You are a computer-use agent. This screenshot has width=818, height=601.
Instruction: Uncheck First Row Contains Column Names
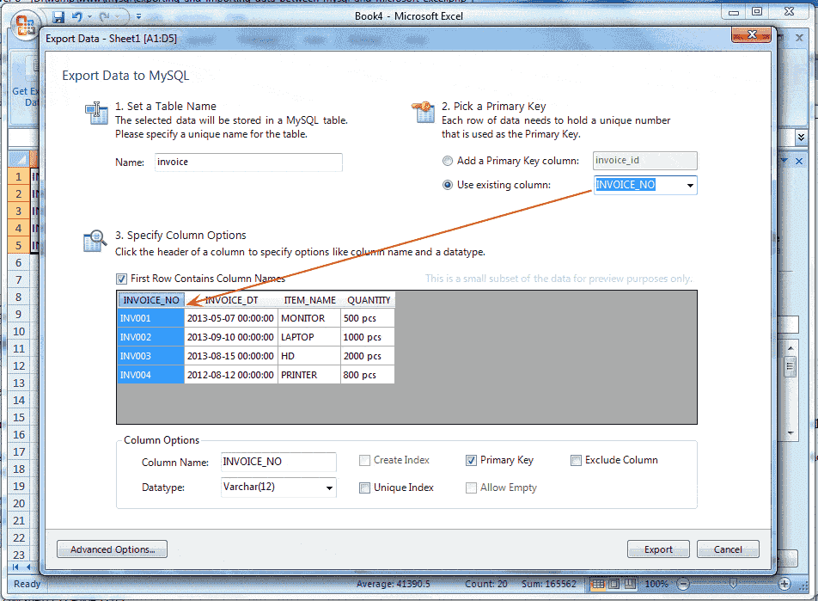[x=122, y=279]
